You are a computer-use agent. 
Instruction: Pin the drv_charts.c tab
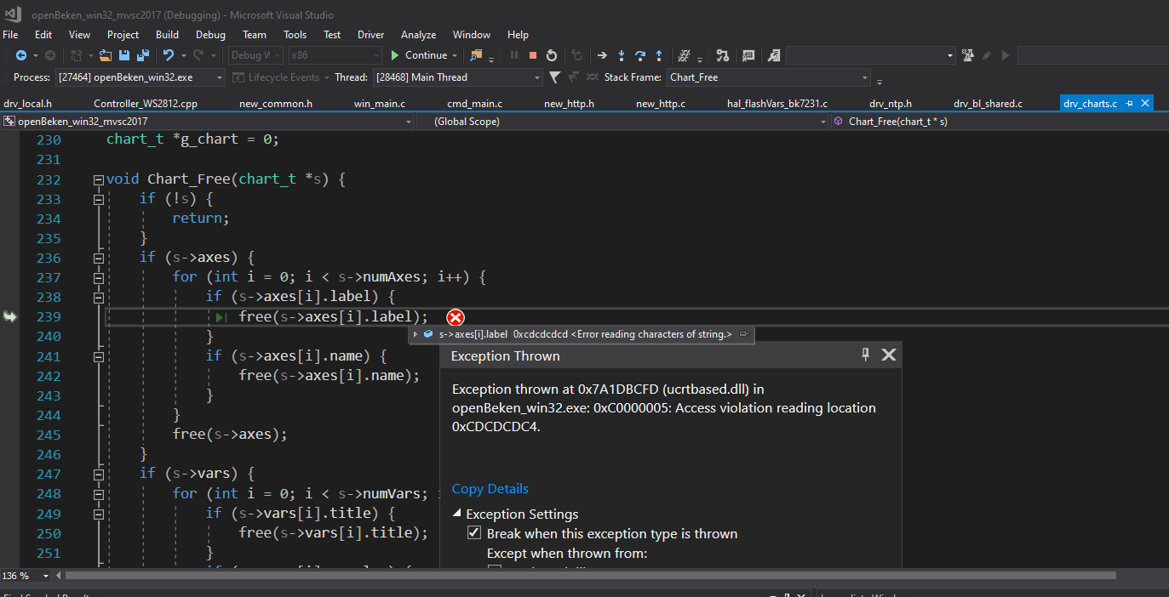point(1129,103)
